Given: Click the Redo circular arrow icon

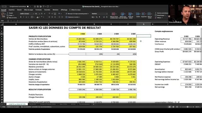Looking at the screenshot, I should [48, 7].
